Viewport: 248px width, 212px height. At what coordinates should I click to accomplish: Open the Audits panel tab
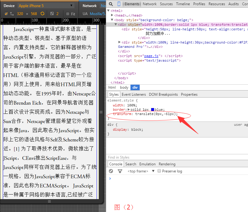234,4
